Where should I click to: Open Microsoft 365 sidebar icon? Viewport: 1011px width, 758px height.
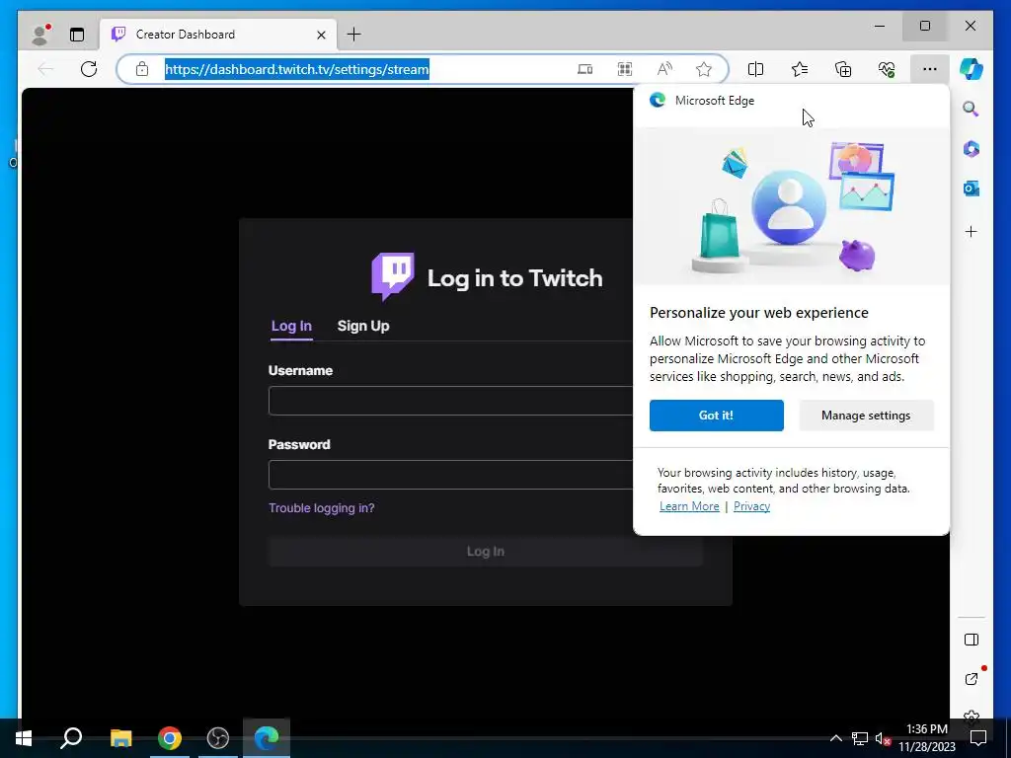pos(972,149)
